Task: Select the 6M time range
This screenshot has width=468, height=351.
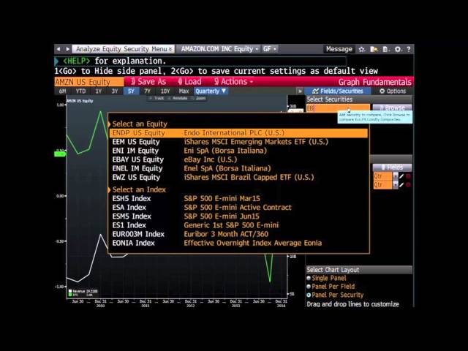Action: [x=62, y=91]
